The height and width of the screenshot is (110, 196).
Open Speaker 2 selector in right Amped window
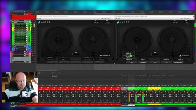tap(166, 59)
